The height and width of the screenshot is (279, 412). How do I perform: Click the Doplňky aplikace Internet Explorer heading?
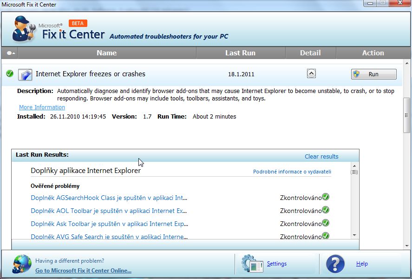[85, 171]
